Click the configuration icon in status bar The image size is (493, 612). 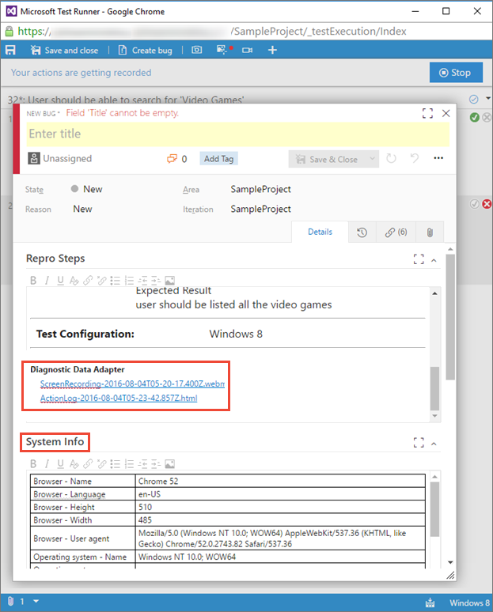click(430, 603)
